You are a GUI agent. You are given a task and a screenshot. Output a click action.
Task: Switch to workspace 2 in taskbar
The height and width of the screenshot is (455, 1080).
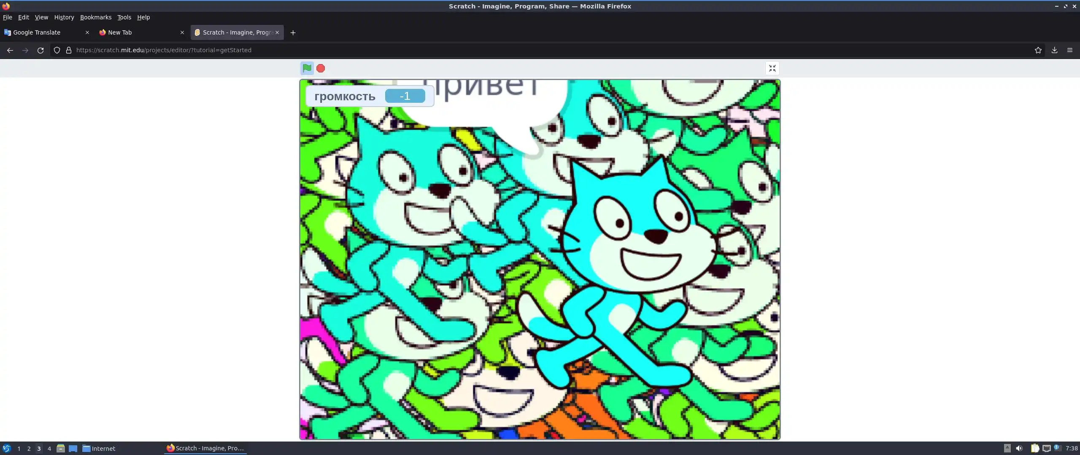pos(29,449)
